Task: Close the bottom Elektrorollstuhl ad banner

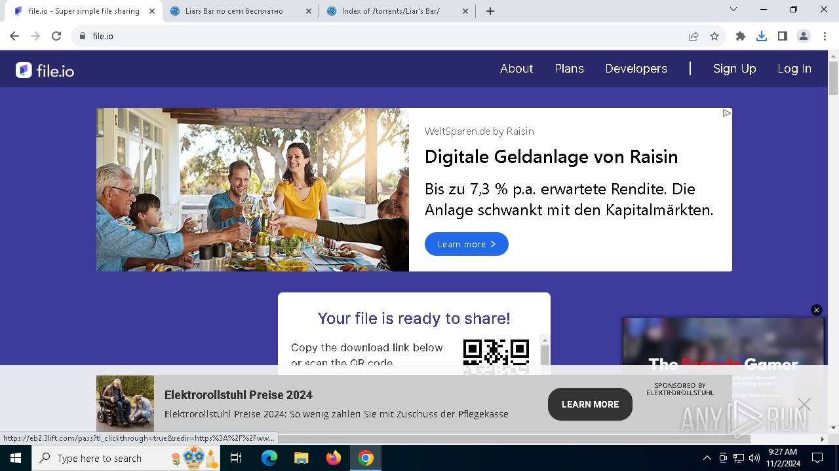Action: (x=804, y=404)
